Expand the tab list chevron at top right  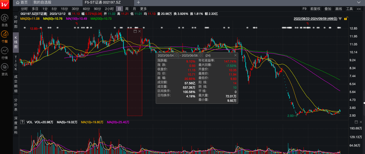359,2
